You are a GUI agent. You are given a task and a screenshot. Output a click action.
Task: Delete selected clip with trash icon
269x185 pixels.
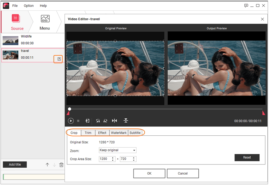coord(61,165)
